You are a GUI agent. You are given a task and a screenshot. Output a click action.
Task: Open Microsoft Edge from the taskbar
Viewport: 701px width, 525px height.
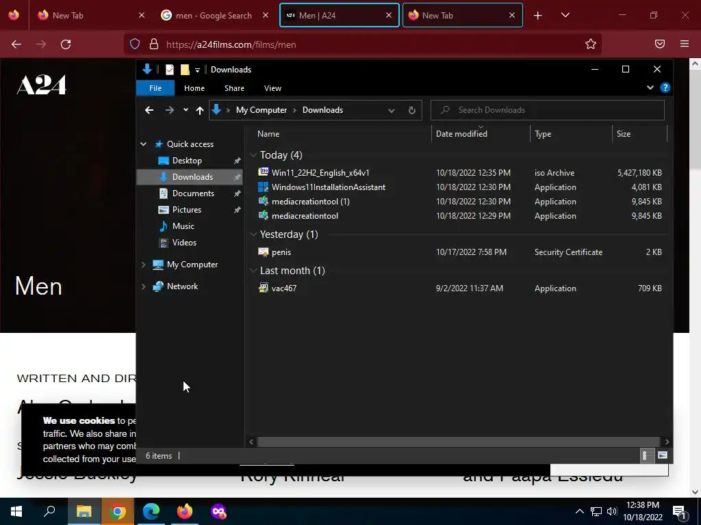pos(151,511)
